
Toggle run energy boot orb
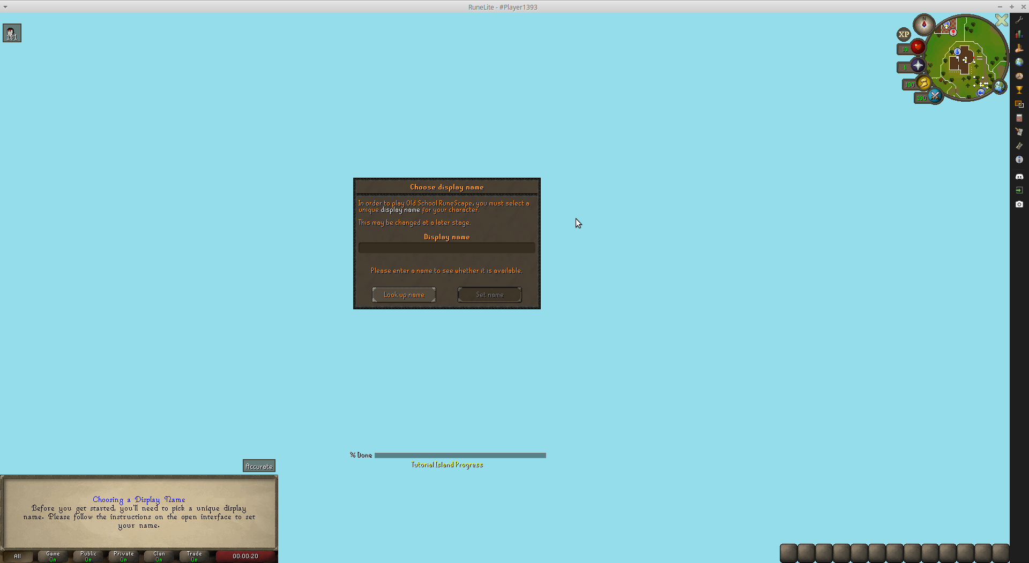coord(923,83)
